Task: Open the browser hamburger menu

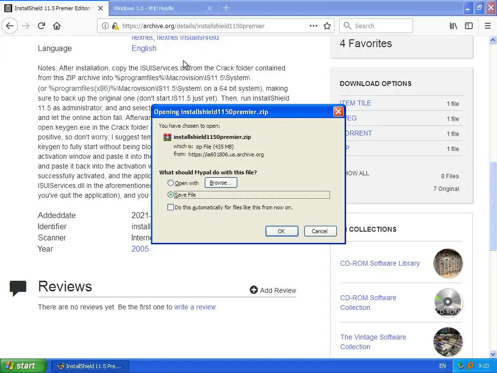Action: [487, 26]
